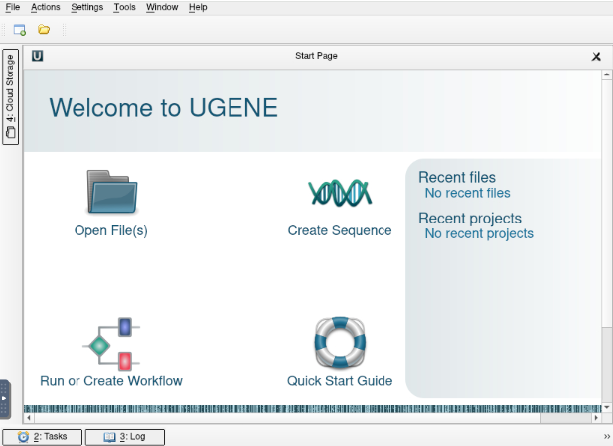Click the workflow diagram icon
Screen dimensions: 613x446
[111, 344]
